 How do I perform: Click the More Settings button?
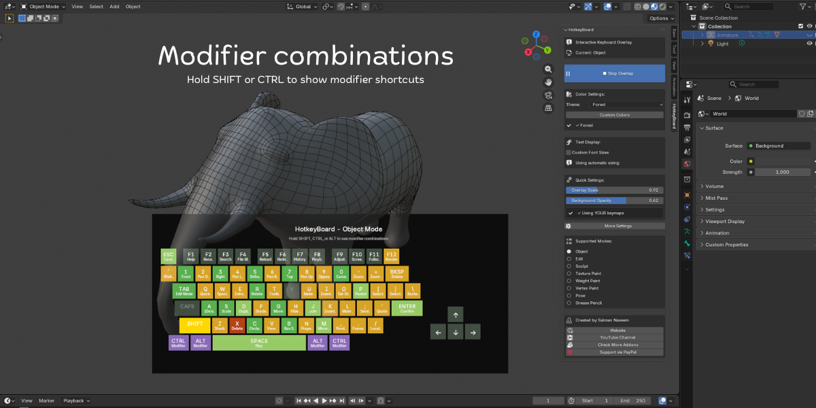[615, 226]
